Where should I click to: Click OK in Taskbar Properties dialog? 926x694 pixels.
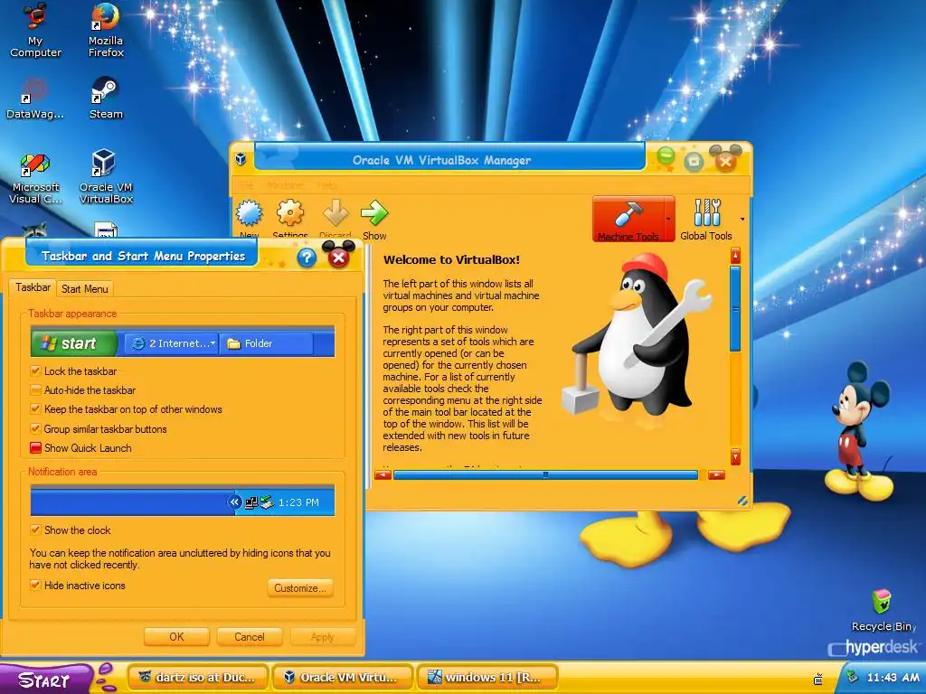pos(176,637)
